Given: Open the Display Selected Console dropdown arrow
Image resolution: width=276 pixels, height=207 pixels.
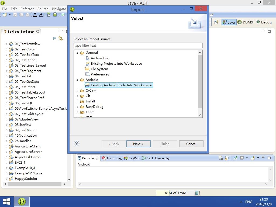Looking at the screenshot, I should pos(247,158).
